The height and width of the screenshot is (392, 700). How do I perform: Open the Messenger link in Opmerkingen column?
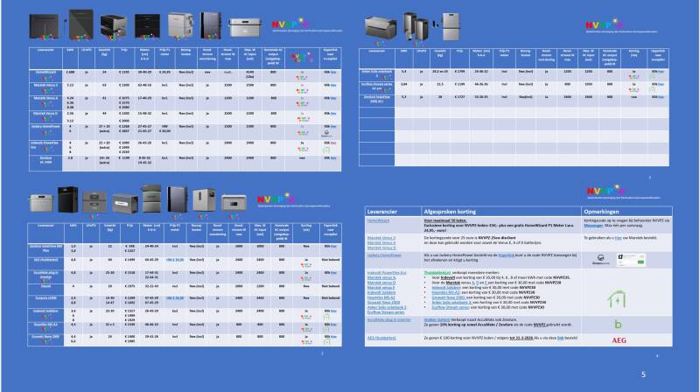pyautogui.click(x=593, y=226)
